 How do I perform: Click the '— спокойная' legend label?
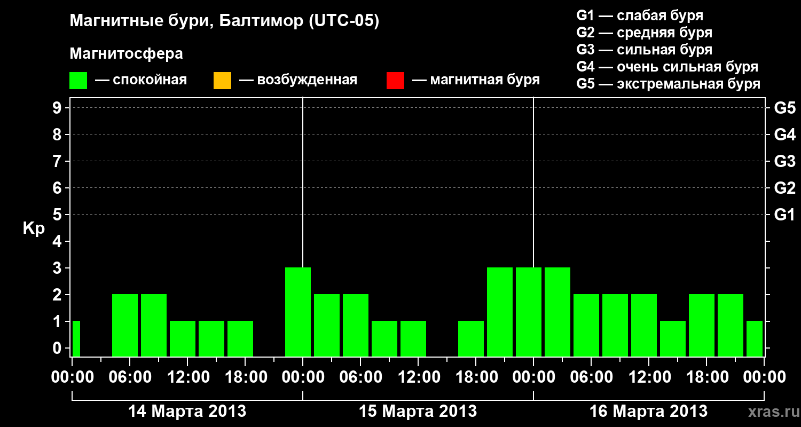[x=141, y=81]
